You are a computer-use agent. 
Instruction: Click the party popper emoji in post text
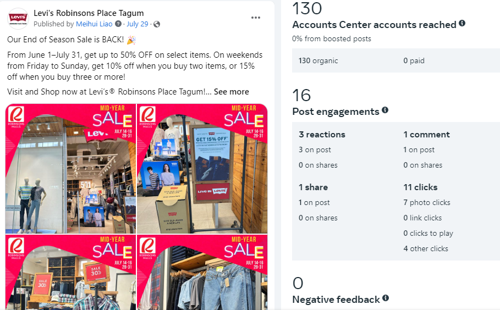point(131,40)
